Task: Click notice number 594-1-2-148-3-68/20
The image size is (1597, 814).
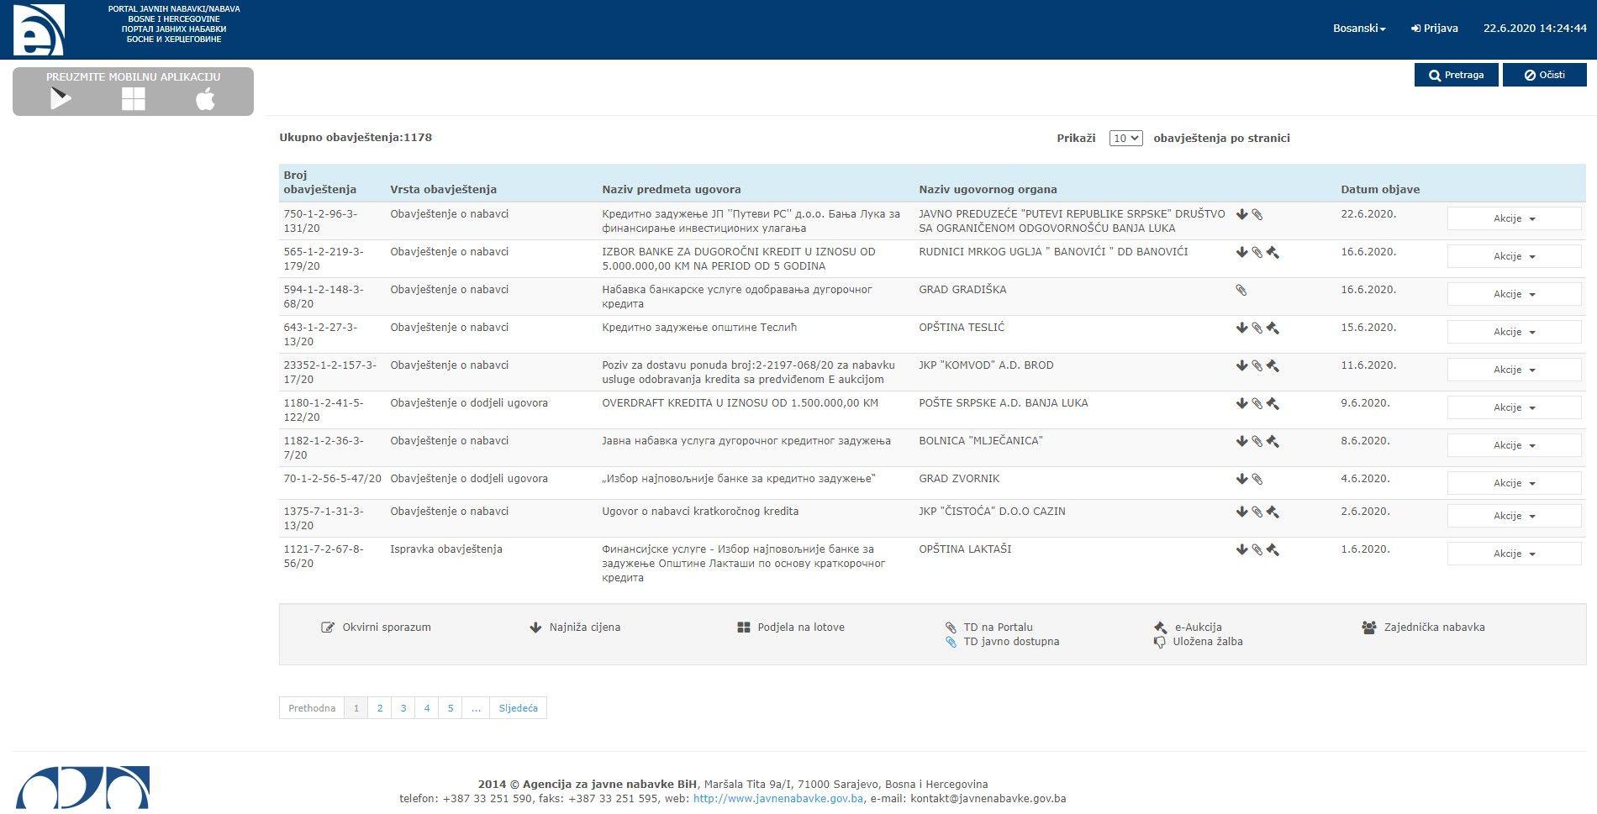Action: (x=324, y=297)
